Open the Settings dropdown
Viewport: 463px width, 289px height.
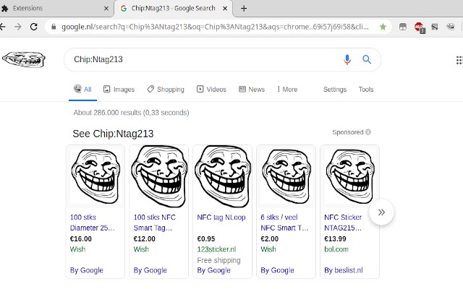(x=335, y=90)
